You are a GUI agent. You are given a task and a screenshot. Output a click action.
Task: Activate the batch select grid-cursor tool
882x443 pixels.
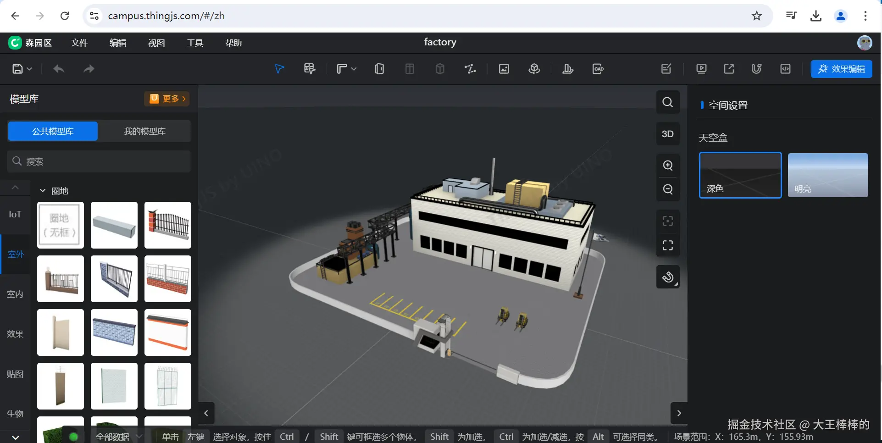pos(310,69)
